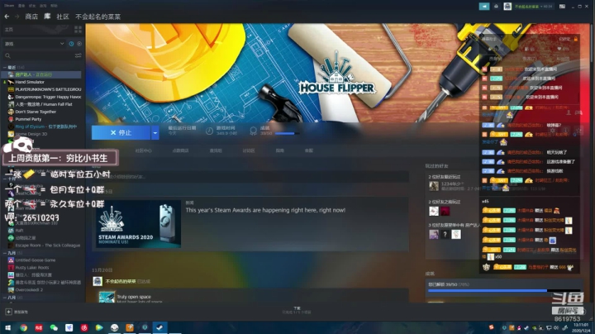Click the taskbar clock

[581, 327]
